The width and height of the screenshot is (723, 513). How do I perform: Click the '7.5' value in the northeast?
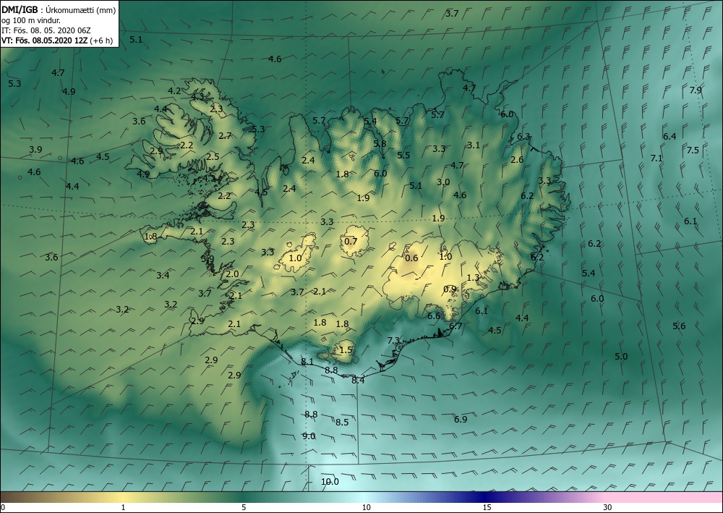(693, 150)
